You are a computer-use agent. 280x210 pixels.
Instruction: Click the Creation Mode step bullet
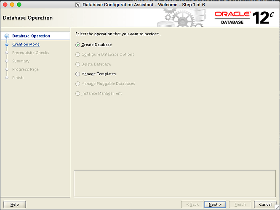(x=7, y=45)
